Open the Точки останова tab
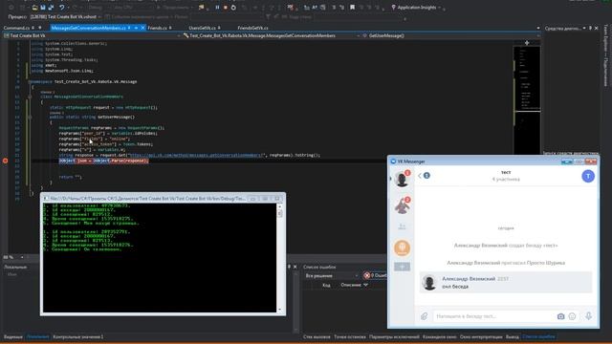Image resolution: width=612 pixels, height=344 pixels. point(350,336)
